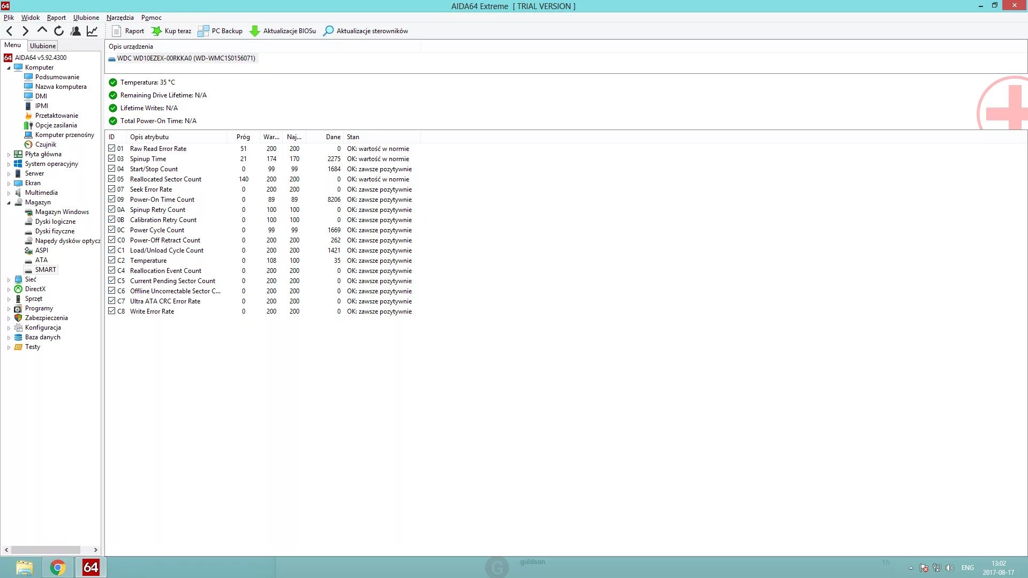The image size is (1028, 578).
Task: Select Dyski fizyczne in the tree
Action: coord(55,231)
